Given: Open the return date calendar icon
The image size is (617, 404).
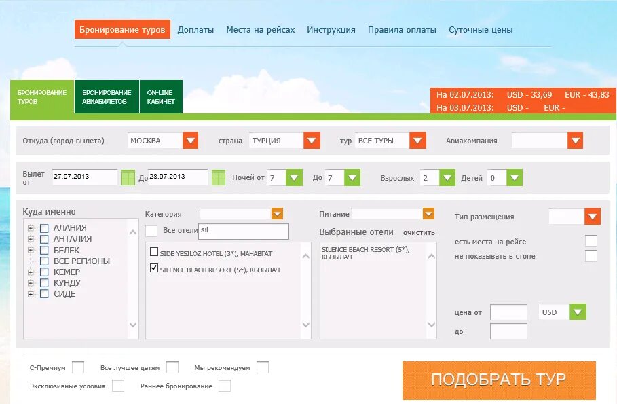Looking at the screenshot, I should pyautogui.click(x=219, y=178).
